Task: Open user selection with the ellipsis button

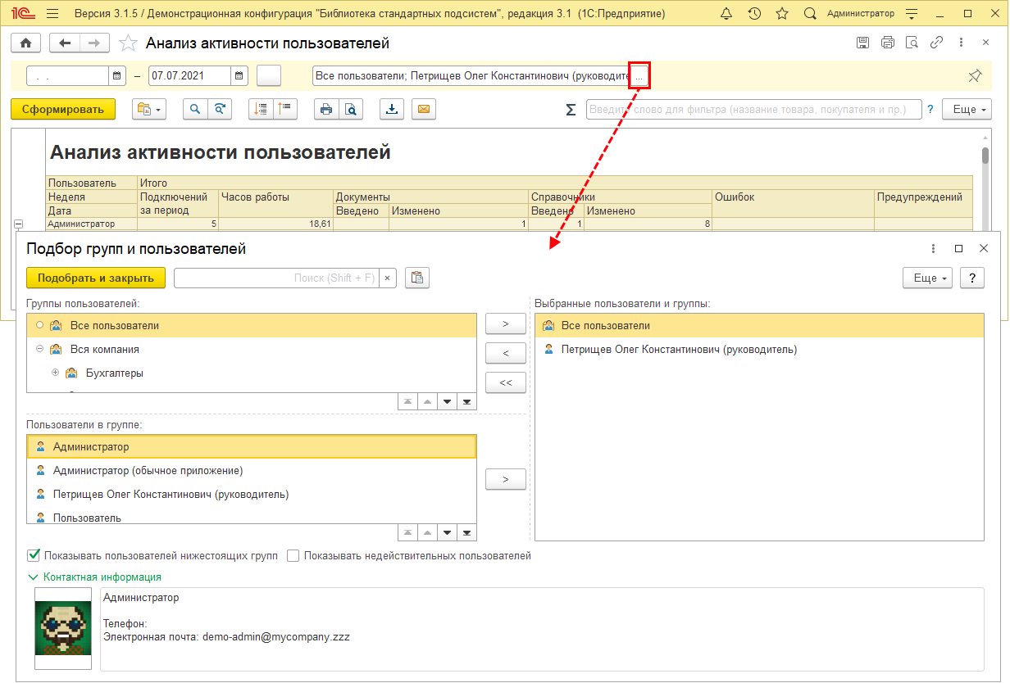Action: pyautogui.click(x=639, y=76)
